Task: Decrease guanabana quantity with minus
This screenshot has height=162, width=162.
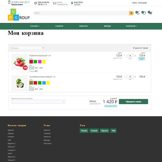Action: pyautogui.click(x=124, y=77)
